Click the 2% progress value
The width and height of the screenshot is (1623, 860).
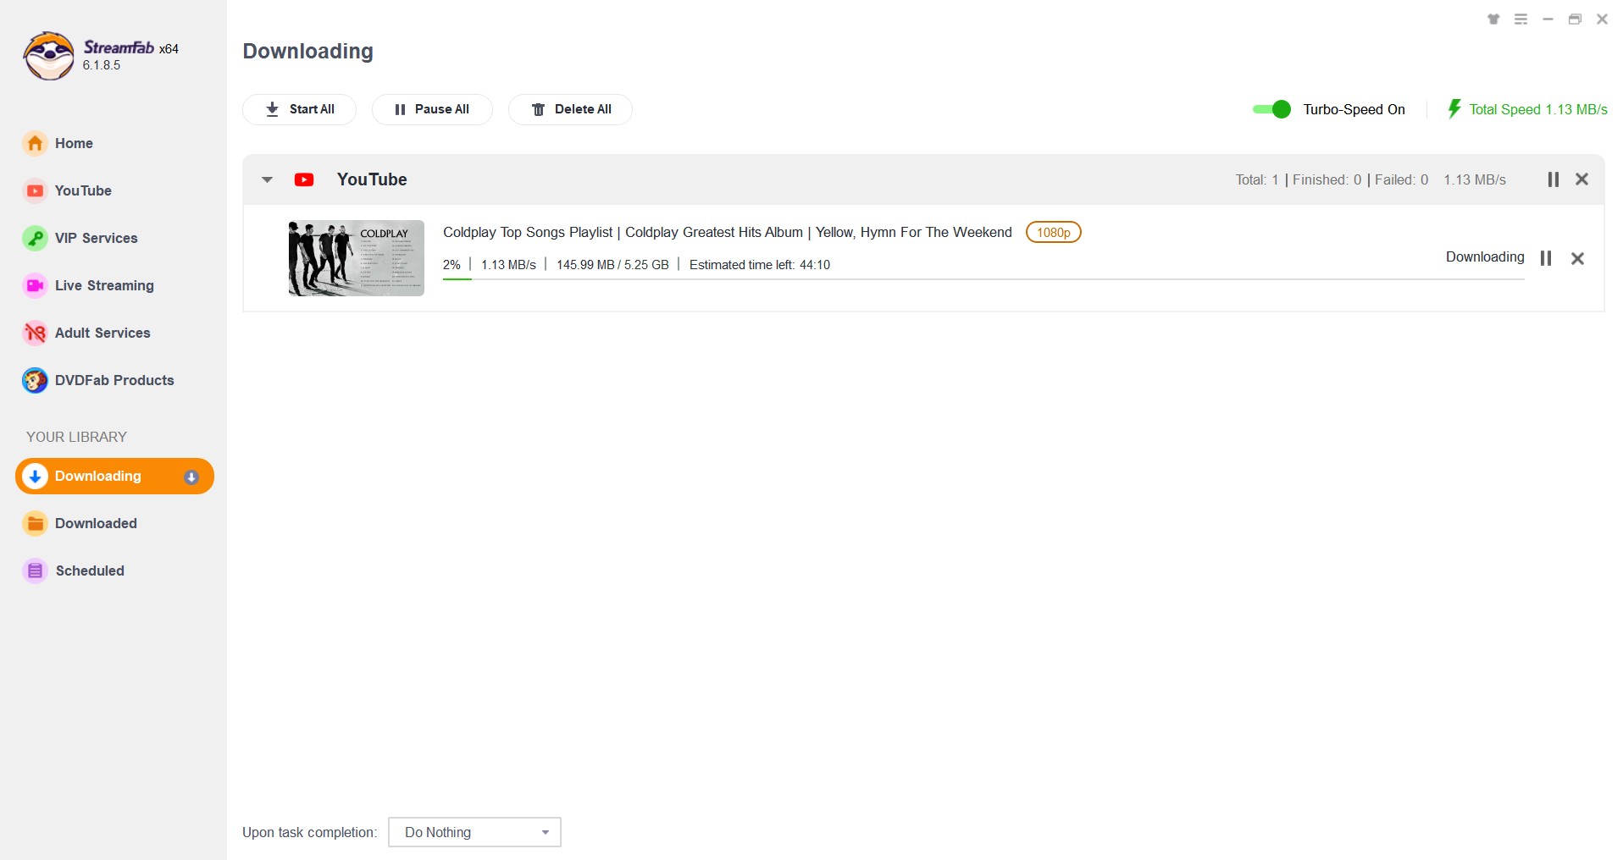[x=451, y=265]
